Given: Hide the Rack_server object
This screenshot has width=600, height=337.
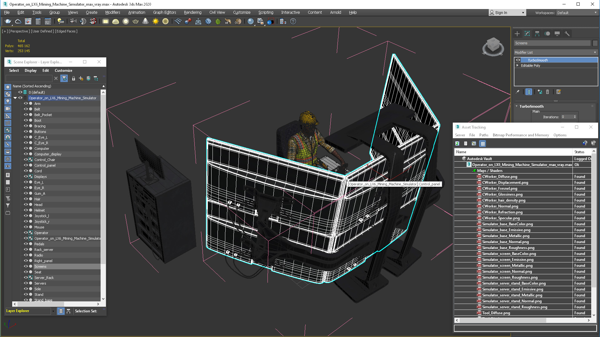Looking at the screenshot, I should pos(26,250).
